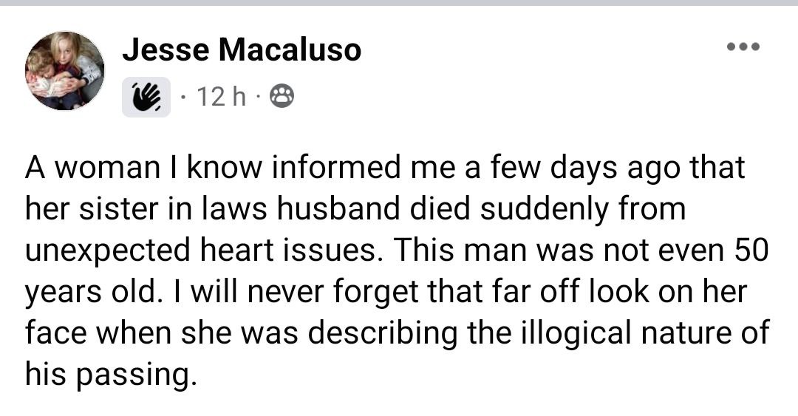Open Jesse Macaluso's profile picture
Image resolution: width=798 pixels, height=416 pixels.
(x=65, y=72)
